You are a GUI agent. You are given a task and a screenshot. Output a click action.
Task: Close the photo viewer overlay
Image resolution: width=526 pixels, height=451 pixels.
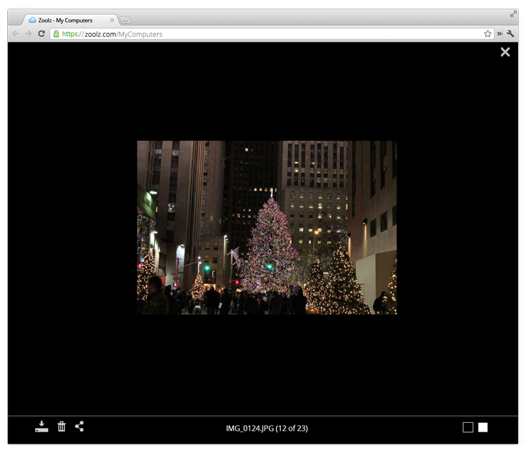pyautogui.click(x=505, y=52)
